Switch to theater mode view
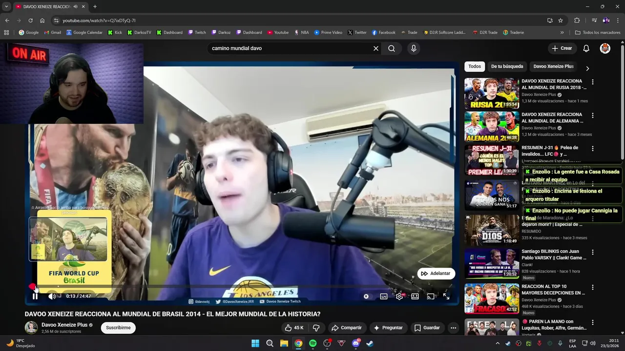This screenshot has height=351, width=625. 415,296
